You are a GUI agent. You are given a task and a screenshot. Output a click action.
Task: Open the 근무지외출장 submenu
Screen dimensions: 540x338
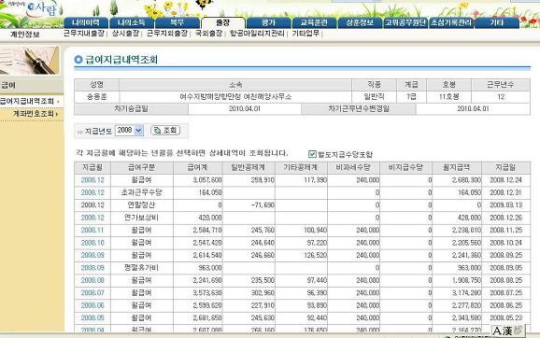coord(167,33)
